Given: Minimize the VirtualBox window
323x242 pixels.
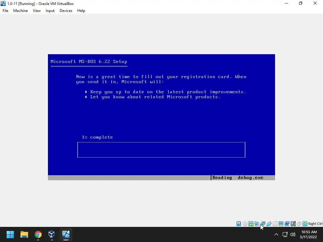Looking at the screenshot, I should [x=286, y=3].
